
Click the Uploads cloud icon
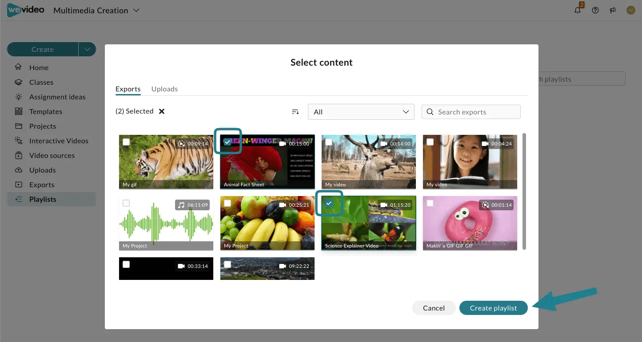tap(19, 170)
